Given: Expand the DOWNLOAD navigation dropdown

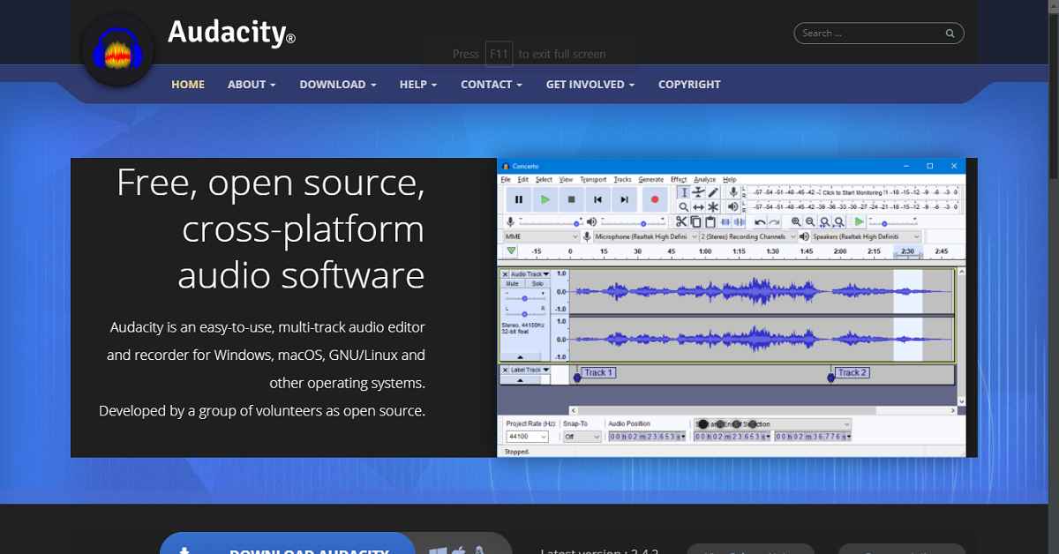Looking at the screenshot, I should [x=337, y=85].
